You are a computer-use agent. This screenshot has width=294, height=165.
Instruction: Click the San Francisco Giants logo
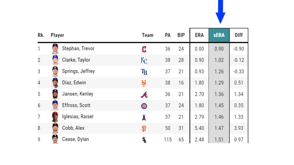pos(144,129)
